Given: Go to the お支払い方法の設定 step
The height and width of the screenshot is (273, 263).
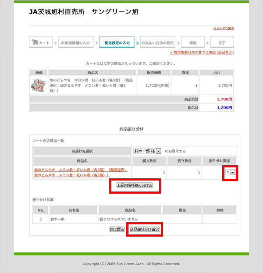Looking at the screenshot, I should pos(157,43).
